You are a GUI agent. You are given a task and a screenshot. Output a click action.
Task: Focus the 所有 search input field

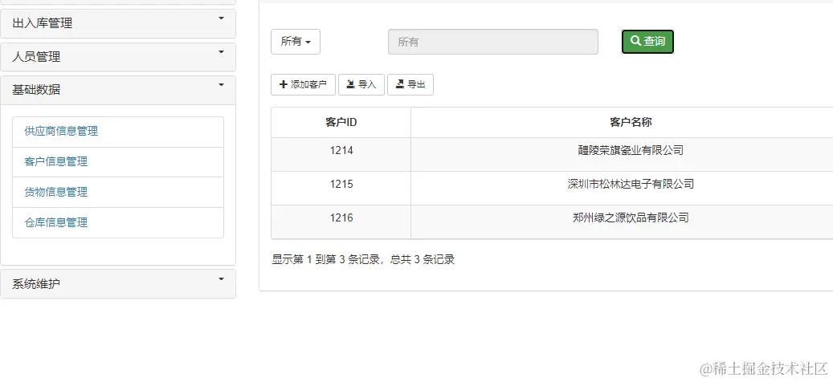493,42
